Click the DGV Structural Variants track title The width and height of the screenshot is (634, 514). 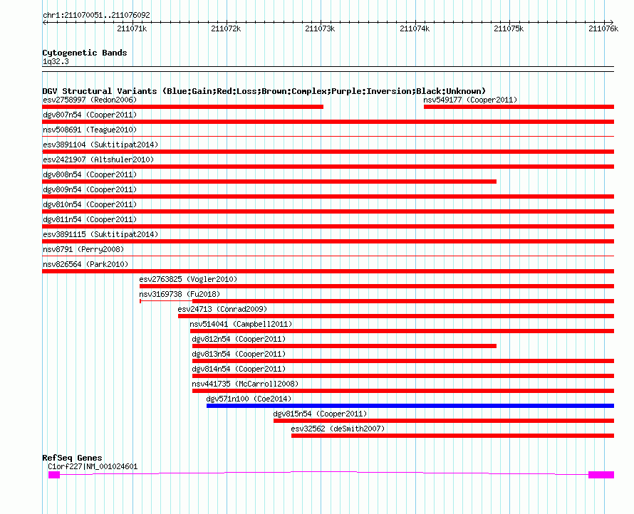(264, 91)
